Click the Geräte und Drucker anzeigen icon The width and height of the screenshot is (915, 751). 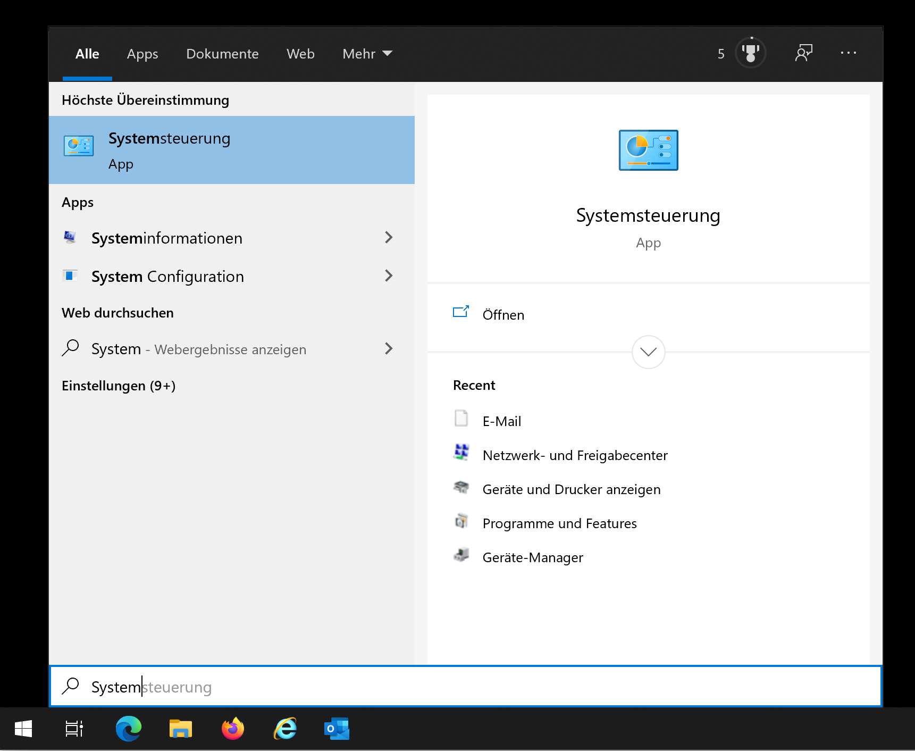462,488
